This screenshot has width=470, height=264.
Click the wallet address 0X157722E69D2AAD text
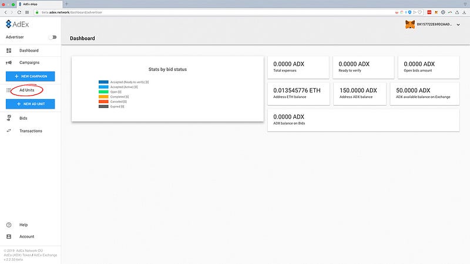click(434, 24)
